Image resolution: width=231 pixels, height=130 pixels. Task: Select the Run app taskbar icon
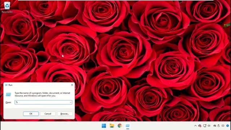tap(127, 126)
